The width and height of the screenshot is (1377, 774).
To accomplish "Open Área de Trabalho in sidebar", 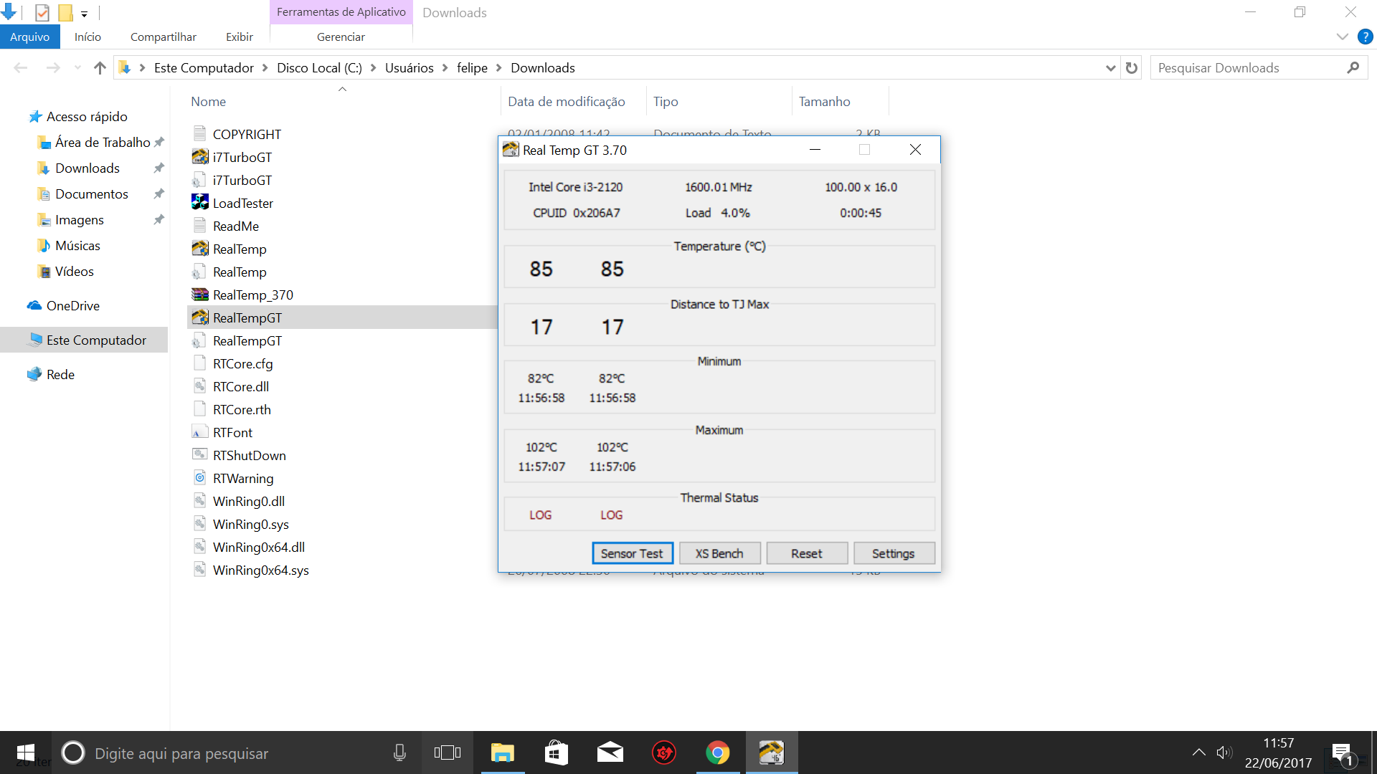I will click(103, 143).
